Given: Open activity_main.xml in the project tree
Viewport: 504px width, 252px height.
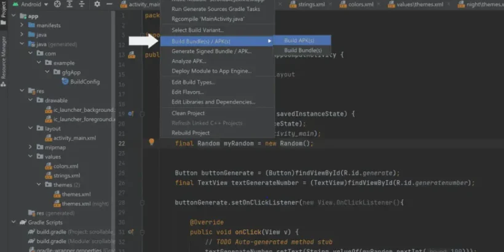Looking at the screenshot, I should (74, 138).
